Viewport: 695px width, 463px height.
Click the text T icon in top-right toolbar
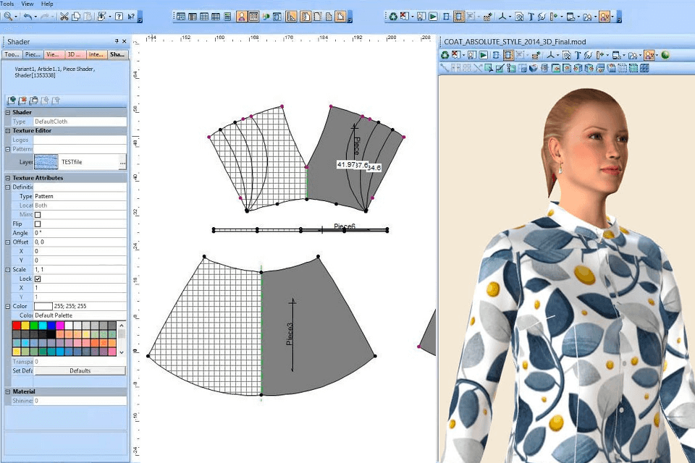pyautogui.click(x=531, y=17)
